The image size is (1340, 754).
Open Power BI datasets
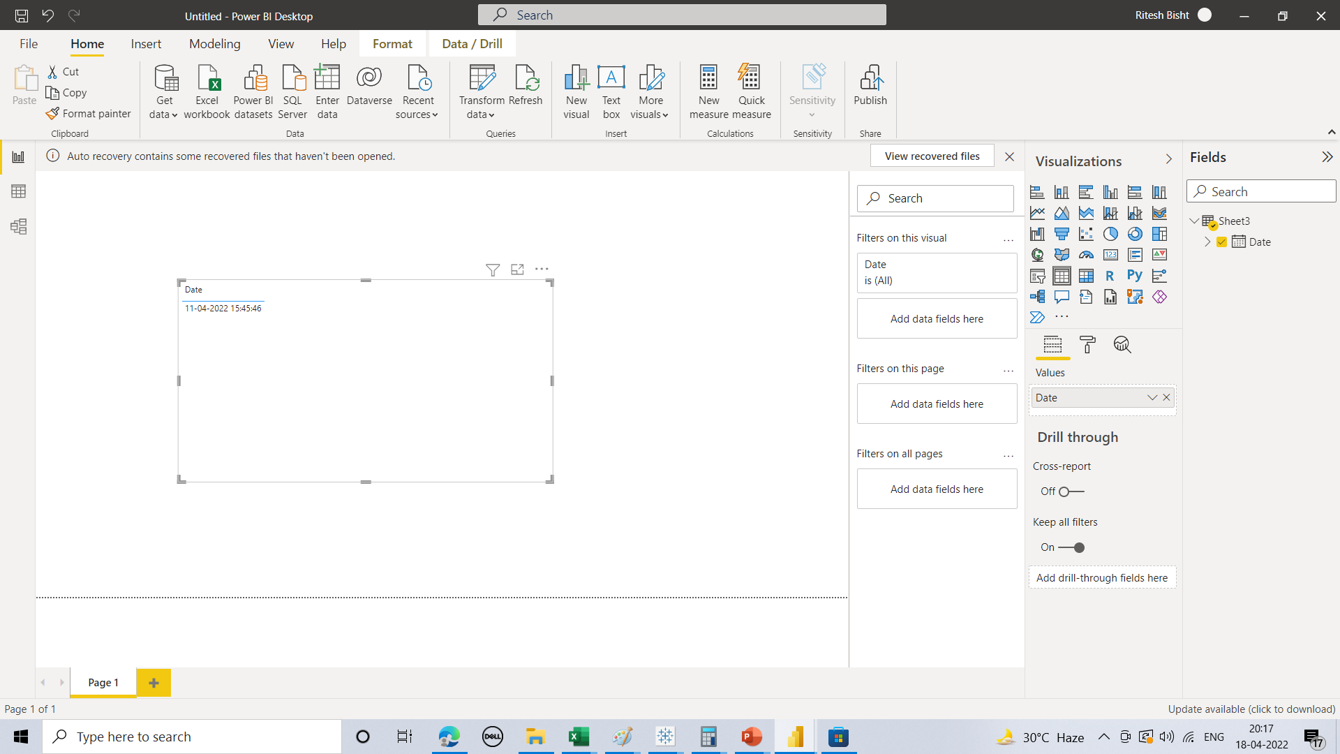[253, 92]
